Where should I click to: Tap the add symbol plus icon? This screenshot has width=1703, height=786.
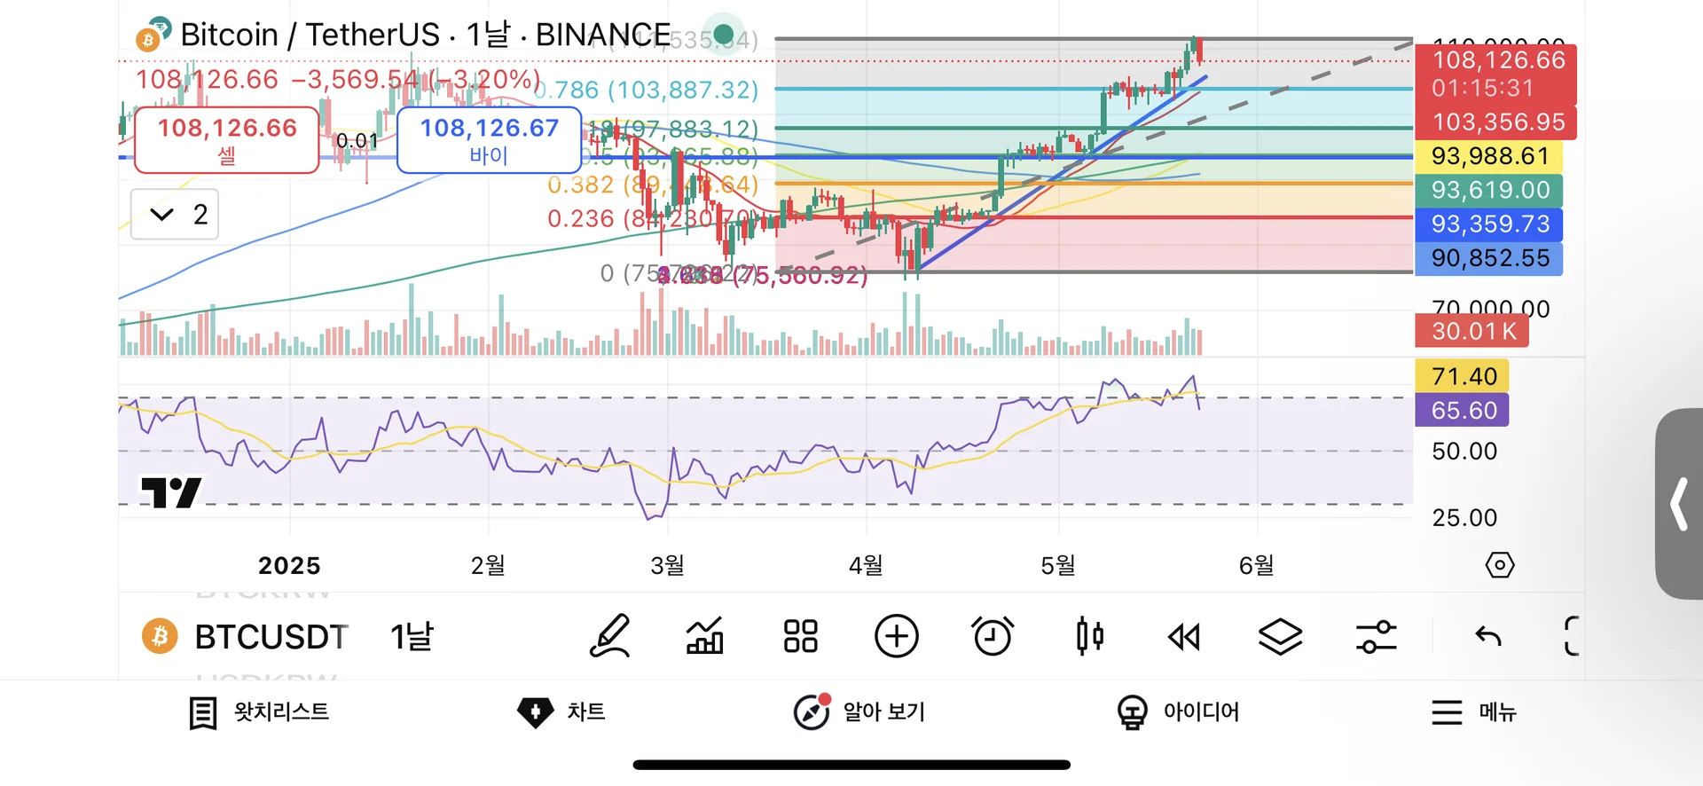click(x=897, y=636)
